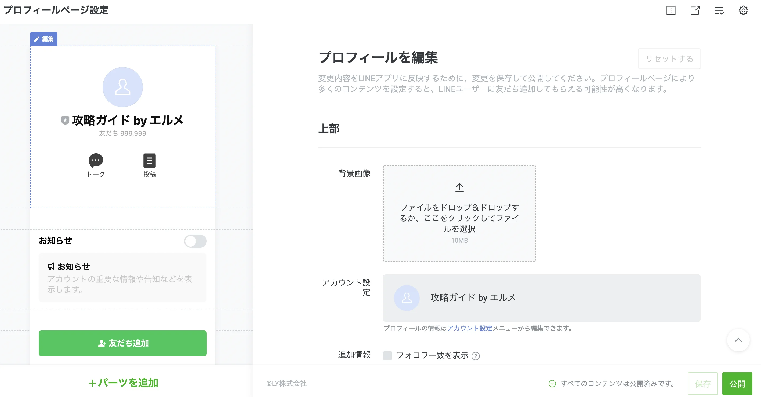The width and height of the screenshot is (761, 397).
Task: Click the 背景画像 label
Action: coord(354,173)
